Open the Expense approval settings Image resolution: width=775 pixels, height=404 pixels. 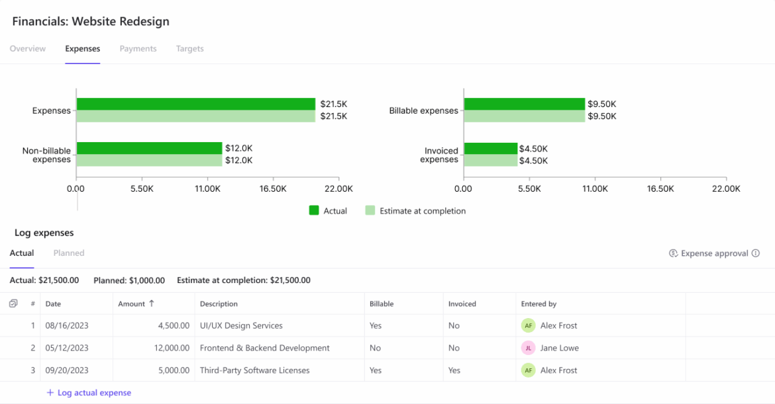(x=714, y=253)
